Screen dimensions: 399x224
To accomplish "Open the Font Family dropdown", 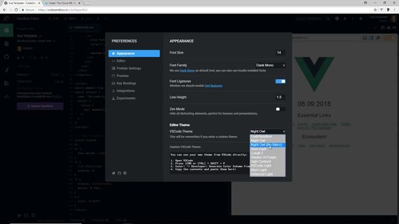I will pyautogui.click(x=270, y=65).
